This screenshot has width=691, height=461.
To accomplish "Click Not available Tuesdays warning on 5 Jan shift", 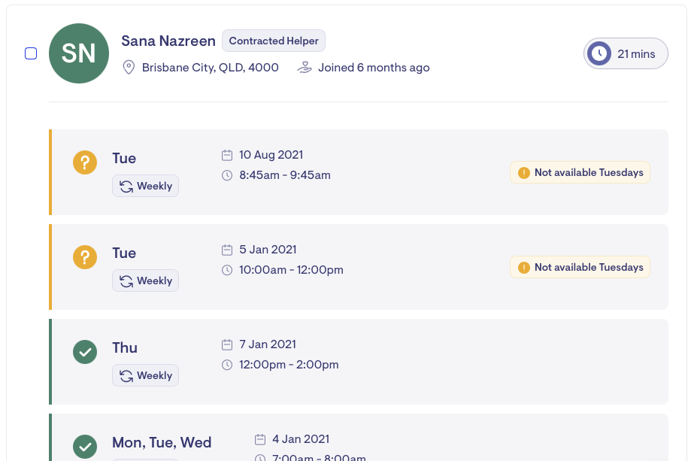I will (580, 268).
